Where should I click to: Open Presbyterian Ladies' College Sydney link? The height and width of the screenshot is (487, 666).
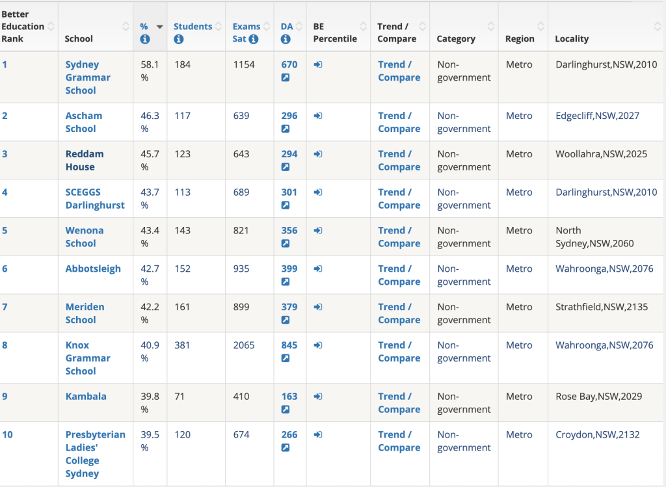point(95,454)
